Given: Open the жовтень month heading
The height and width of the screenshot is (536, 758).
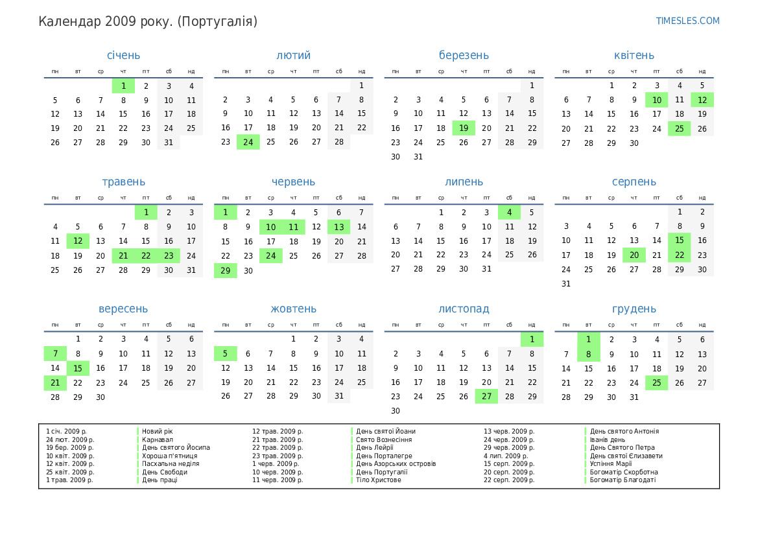Looking at the screenshot, I should [293, 309].
